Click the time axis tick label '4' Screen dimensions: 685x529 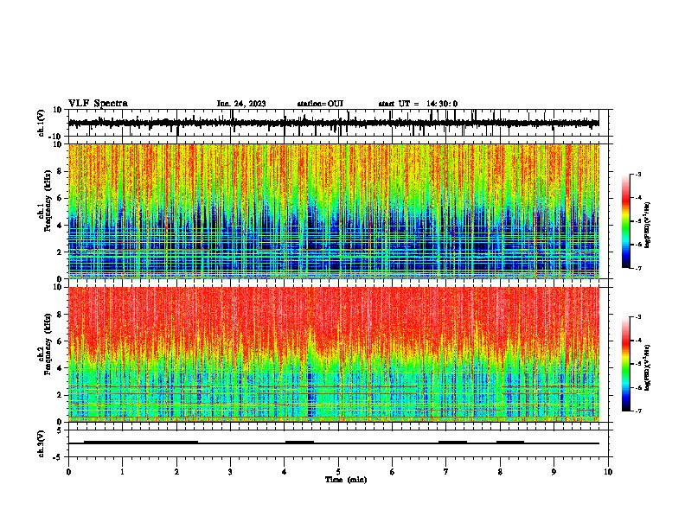[x=285, y=472]
